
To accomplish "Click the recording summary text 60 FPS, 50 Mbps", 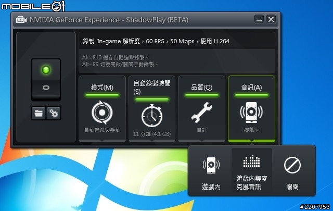I will [170, 41].
